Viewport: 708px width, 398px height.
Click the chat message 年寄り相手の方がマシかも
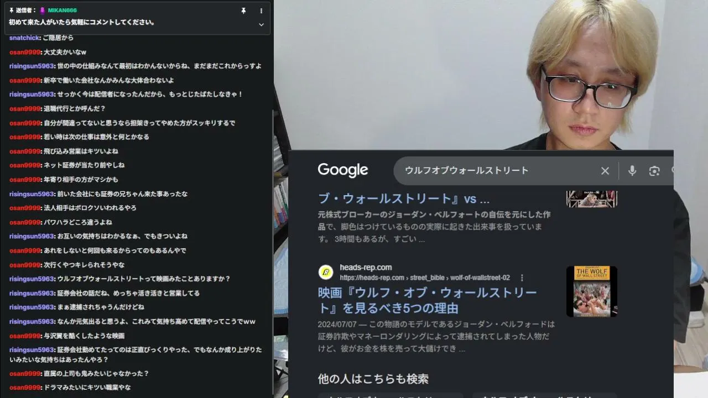[x=81, y=180]
